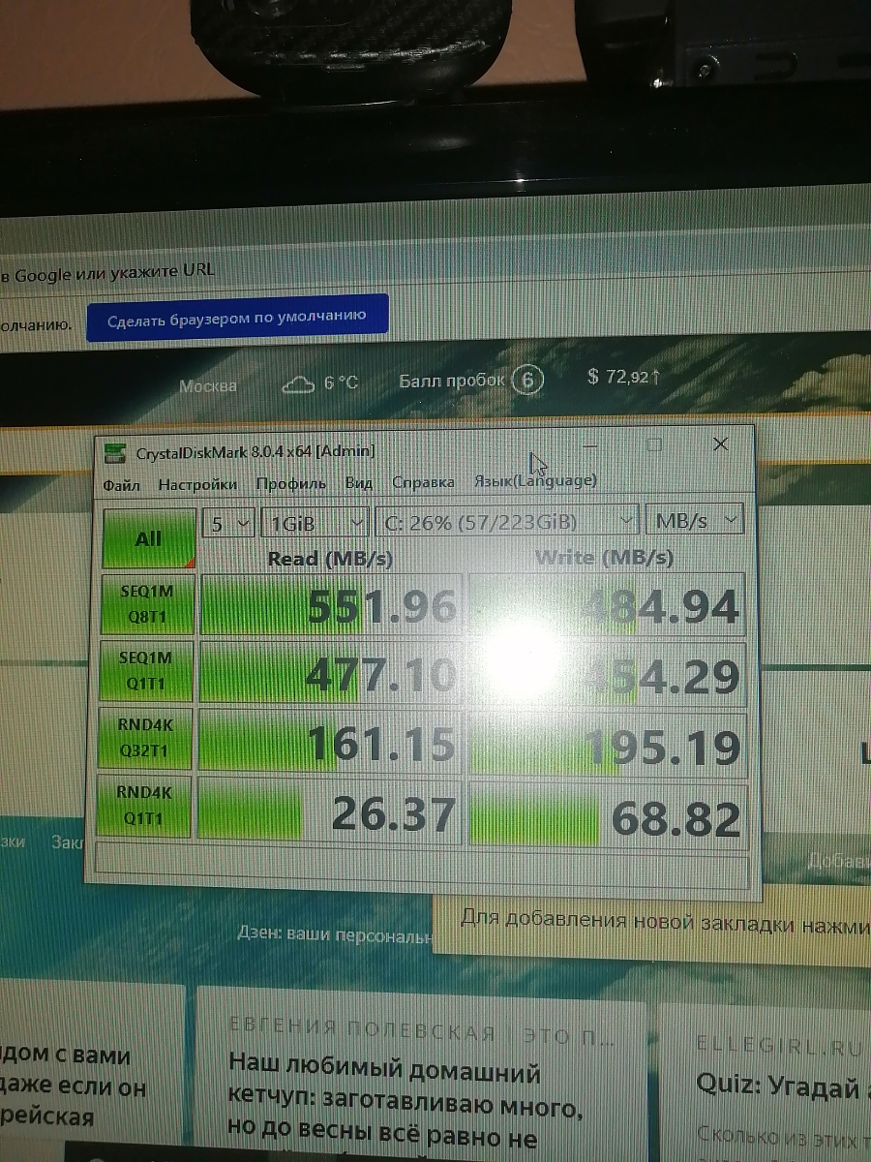The image size is (871, 1162).
Task: Start the SEQ1M Q1T1 test
Action: tap(145, 671)
